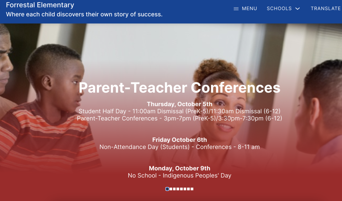
Task: Go to Forrestal Elementary home title
Action: pos(40,5)
